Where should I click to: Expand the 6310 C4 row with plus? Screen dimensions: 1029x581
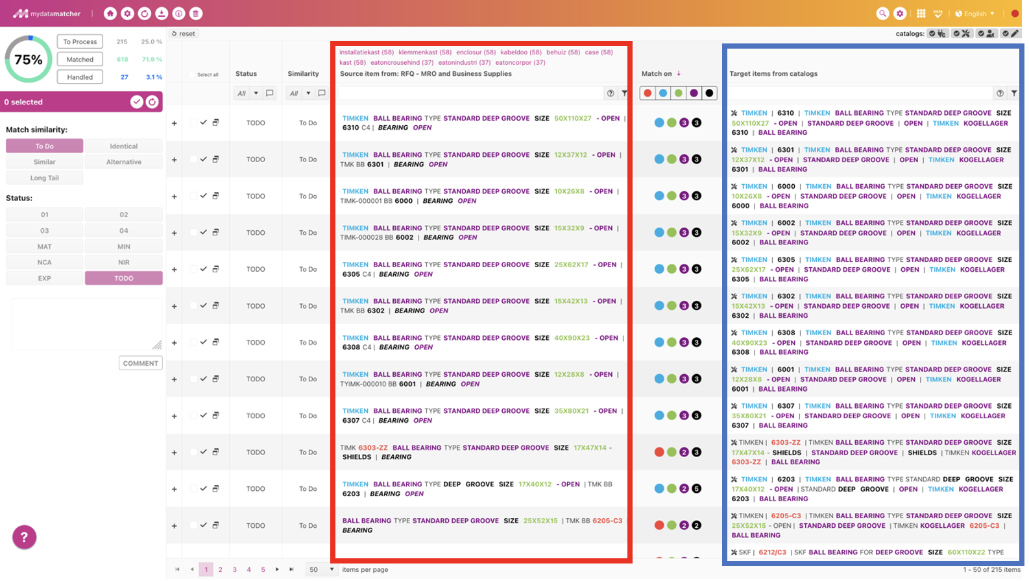tap(174, 123)
